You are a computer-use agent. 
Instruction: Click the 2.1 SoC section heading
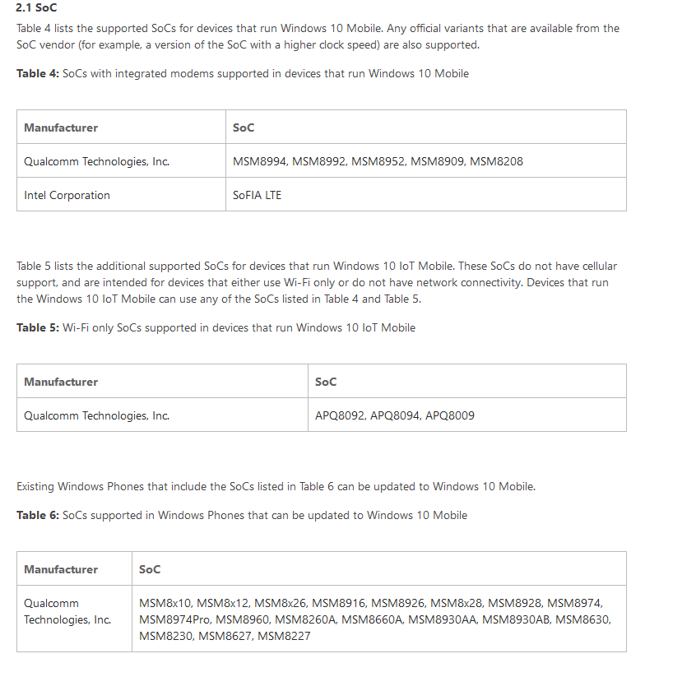click(36, 7)
